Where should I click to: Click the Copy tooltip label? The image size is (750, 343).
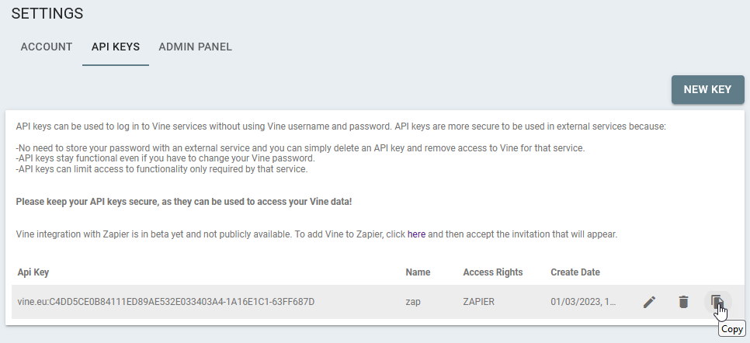[732, 329]
